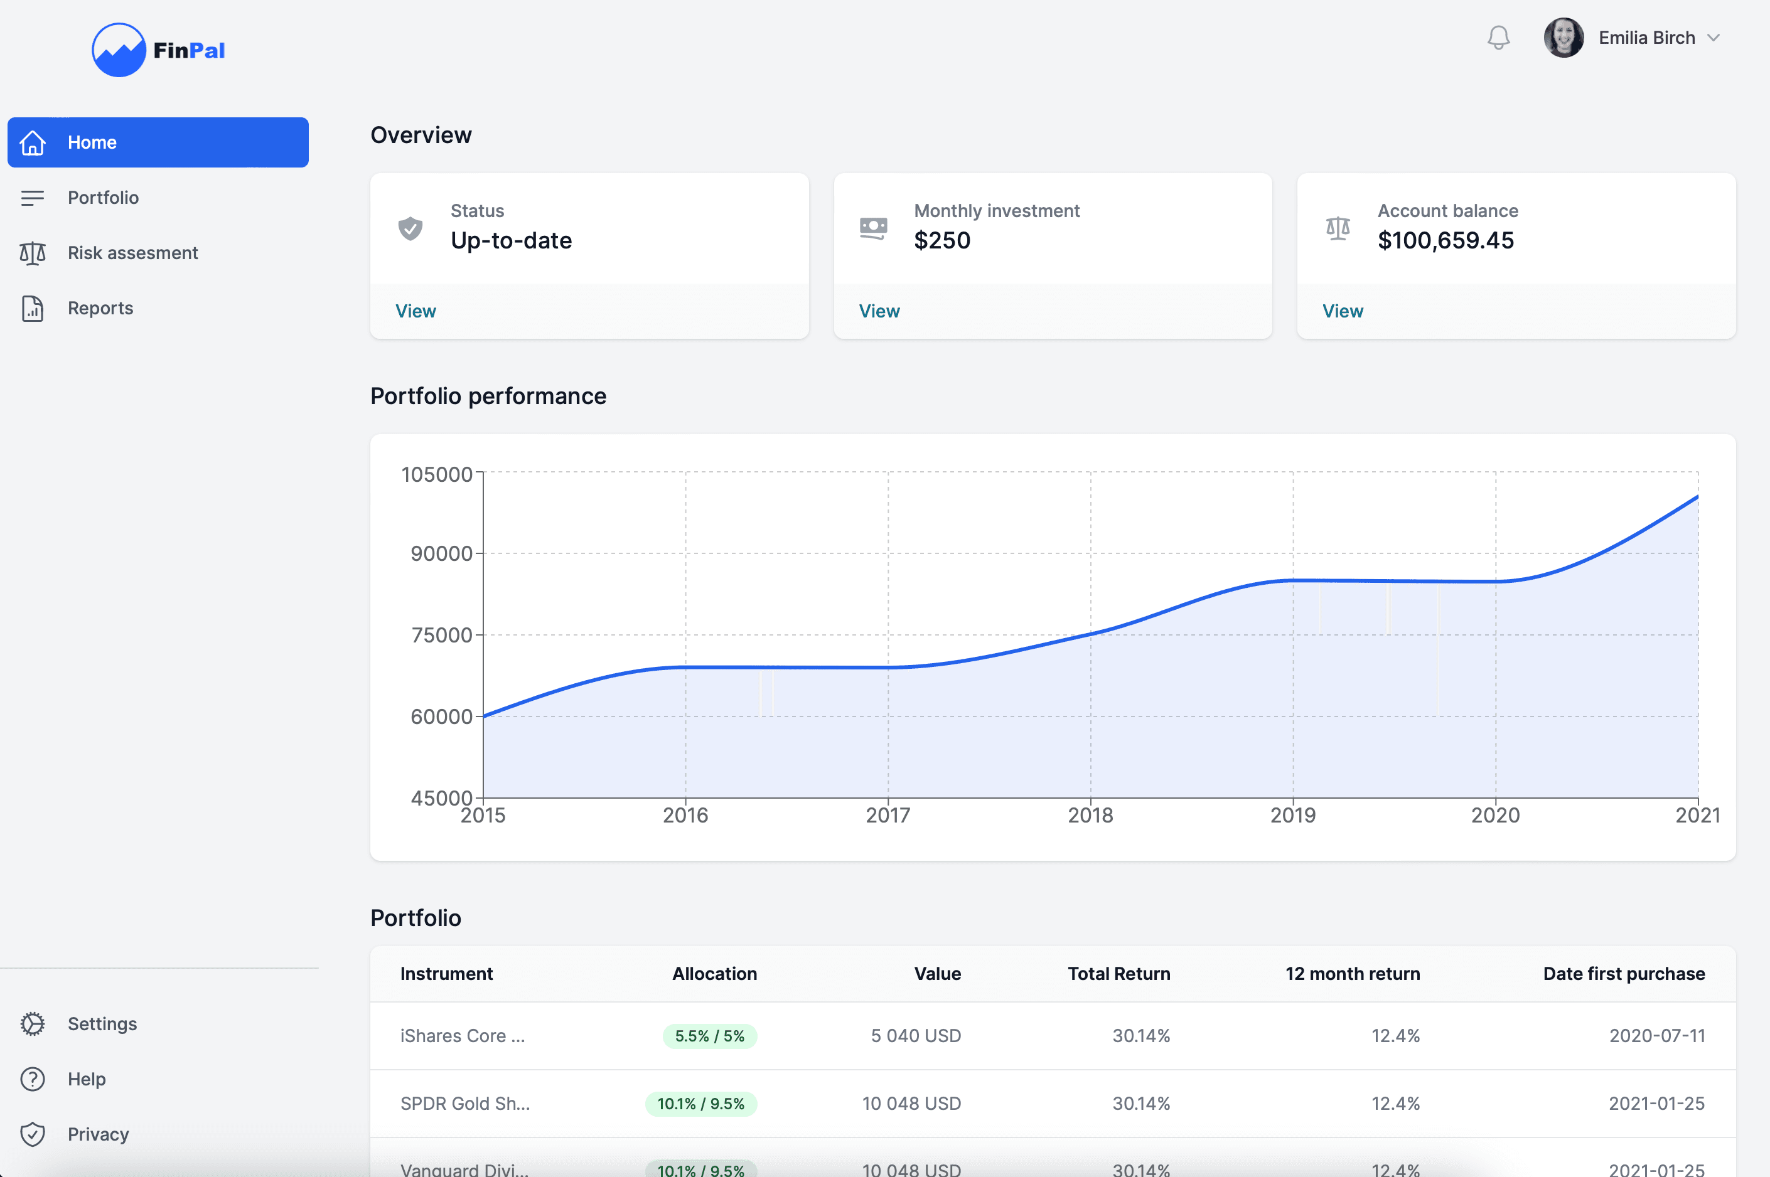
Task: Click the Account balance scales icon
Action: (x=1338, y=228)
